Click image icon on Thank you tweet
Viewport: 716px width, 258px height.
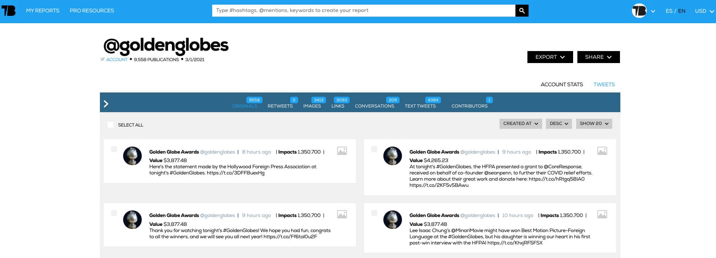click(x=342, y=214)
